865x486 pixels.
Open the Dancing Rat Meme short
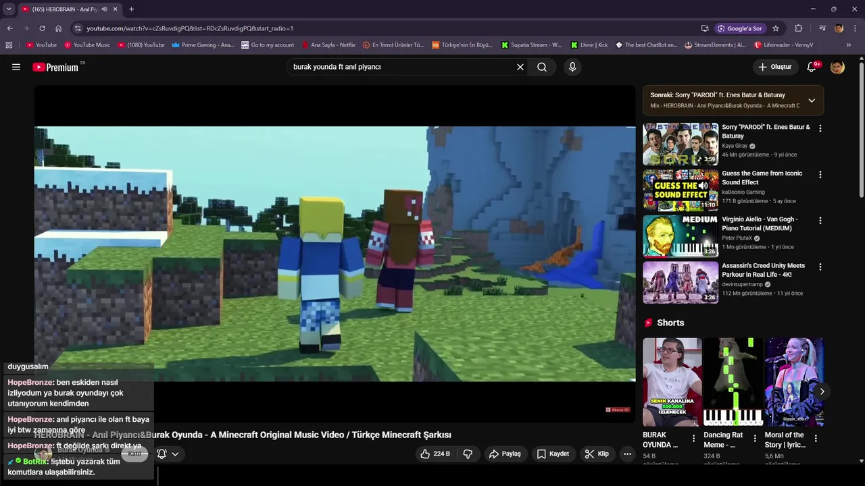pos(733,382)
